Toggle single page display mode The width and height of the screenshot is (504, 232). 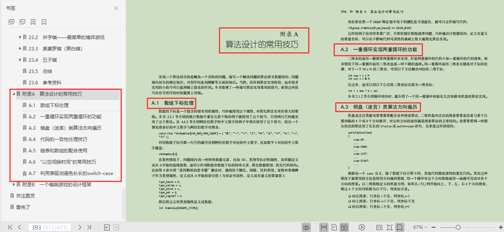coord(334,227)
